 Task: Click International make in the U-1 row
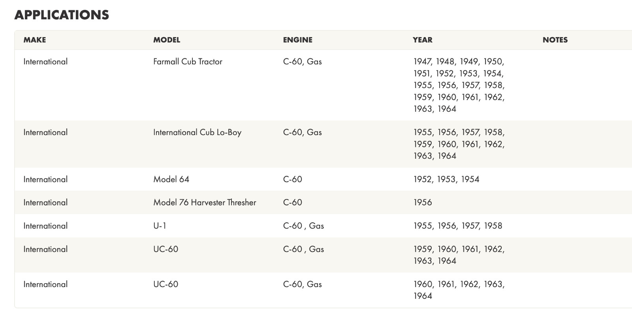tap(45, 226)
